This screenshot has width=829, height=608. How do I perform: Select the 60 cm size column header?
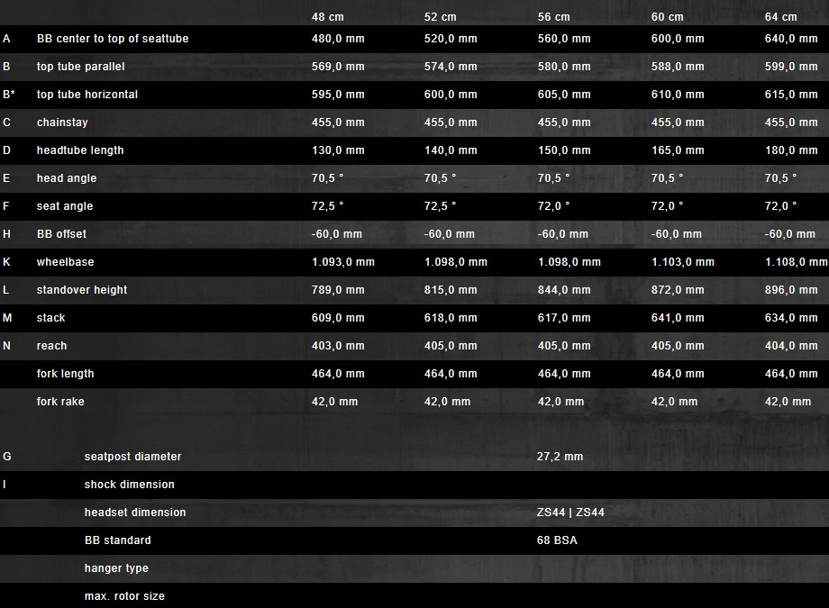[x=668, y=17]
